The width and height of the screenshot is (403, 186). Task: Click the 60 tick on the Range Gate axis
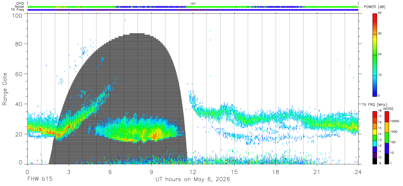[18, 74]
